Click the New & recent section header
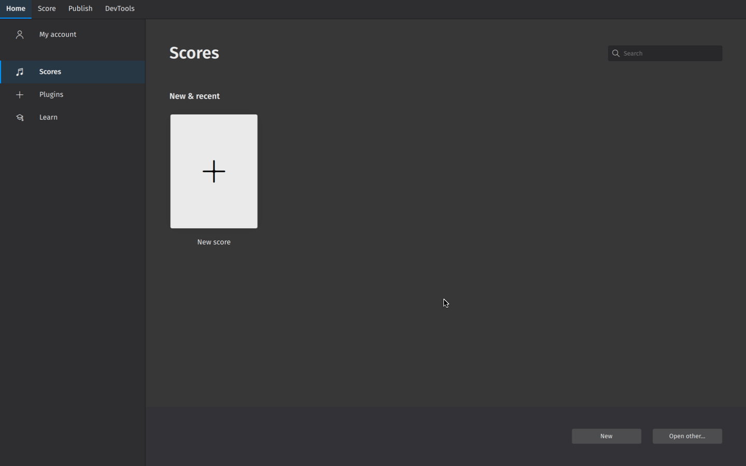This screenshot has width=746, height=466. point(194,96)
